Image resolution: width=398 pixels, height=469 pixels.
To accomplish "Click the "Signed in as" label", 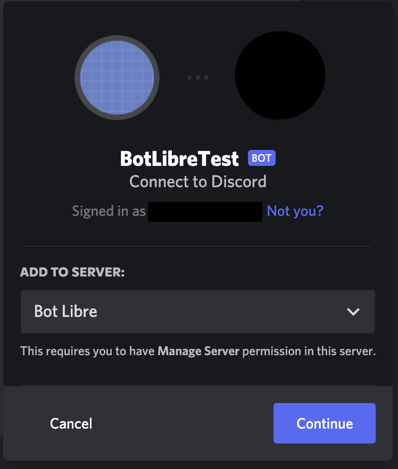I will 109,211.
